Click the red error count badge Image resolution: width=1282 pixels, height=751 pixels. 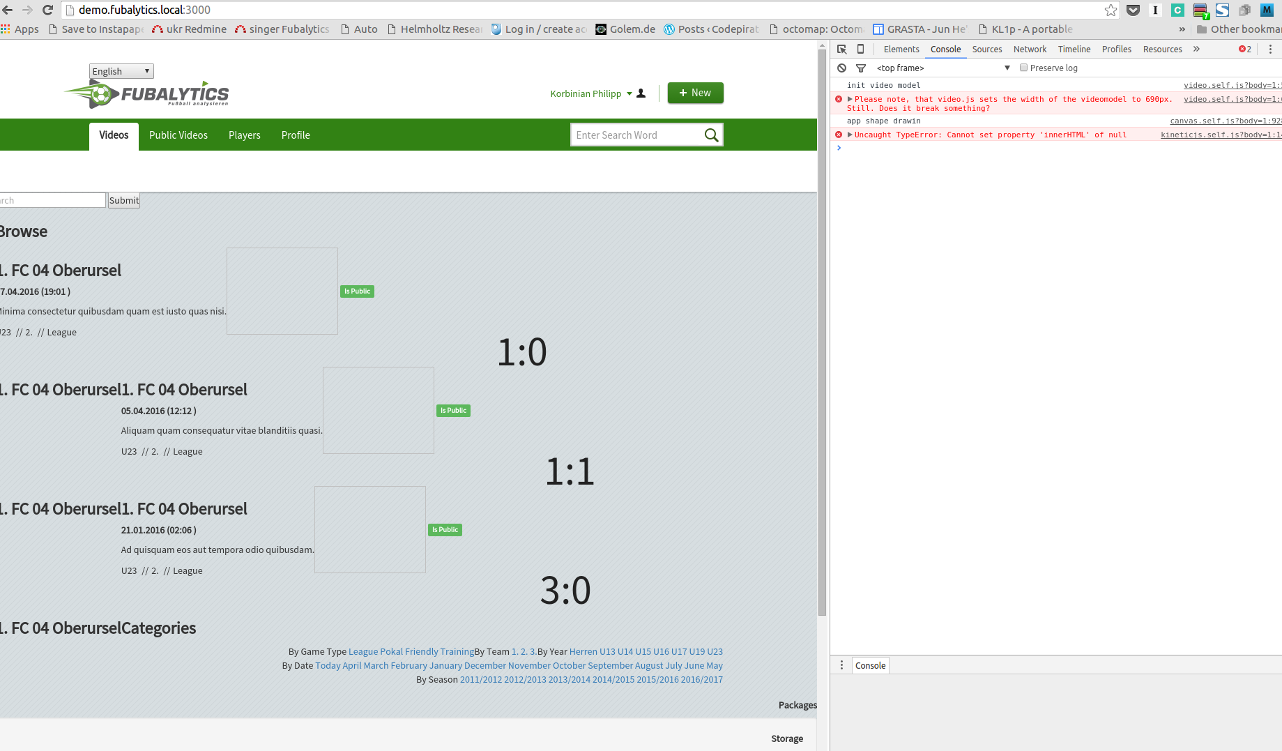pyautogui.click(x=1245, y=49)
